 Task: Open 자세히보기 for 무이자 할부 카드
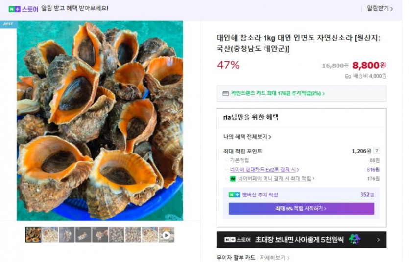click(x=274, y=258)
